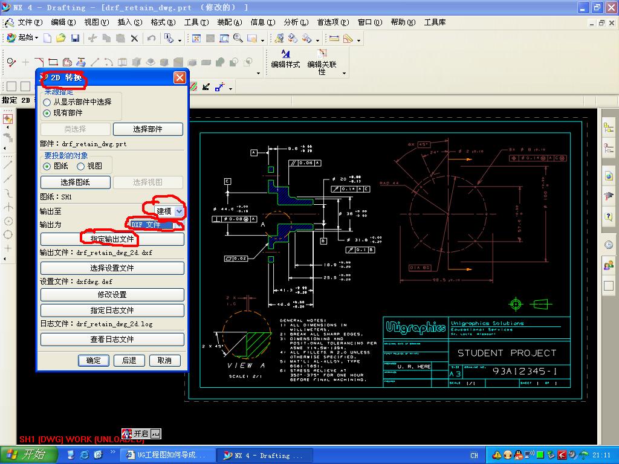
Task: Expand dropdown arrow after the information icon
Action: (180, 40)
